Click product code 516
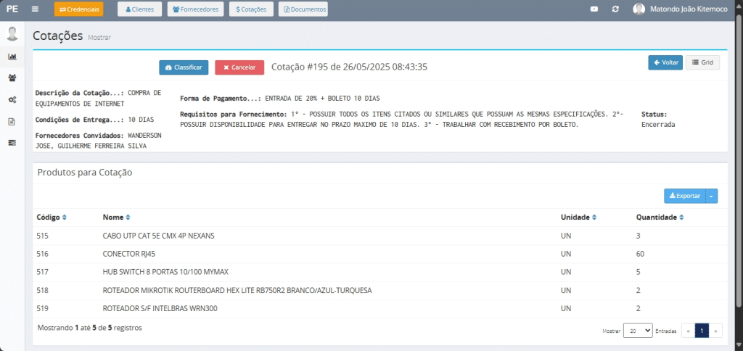Viewport: 743px width, 351px height. click(42, 254)
